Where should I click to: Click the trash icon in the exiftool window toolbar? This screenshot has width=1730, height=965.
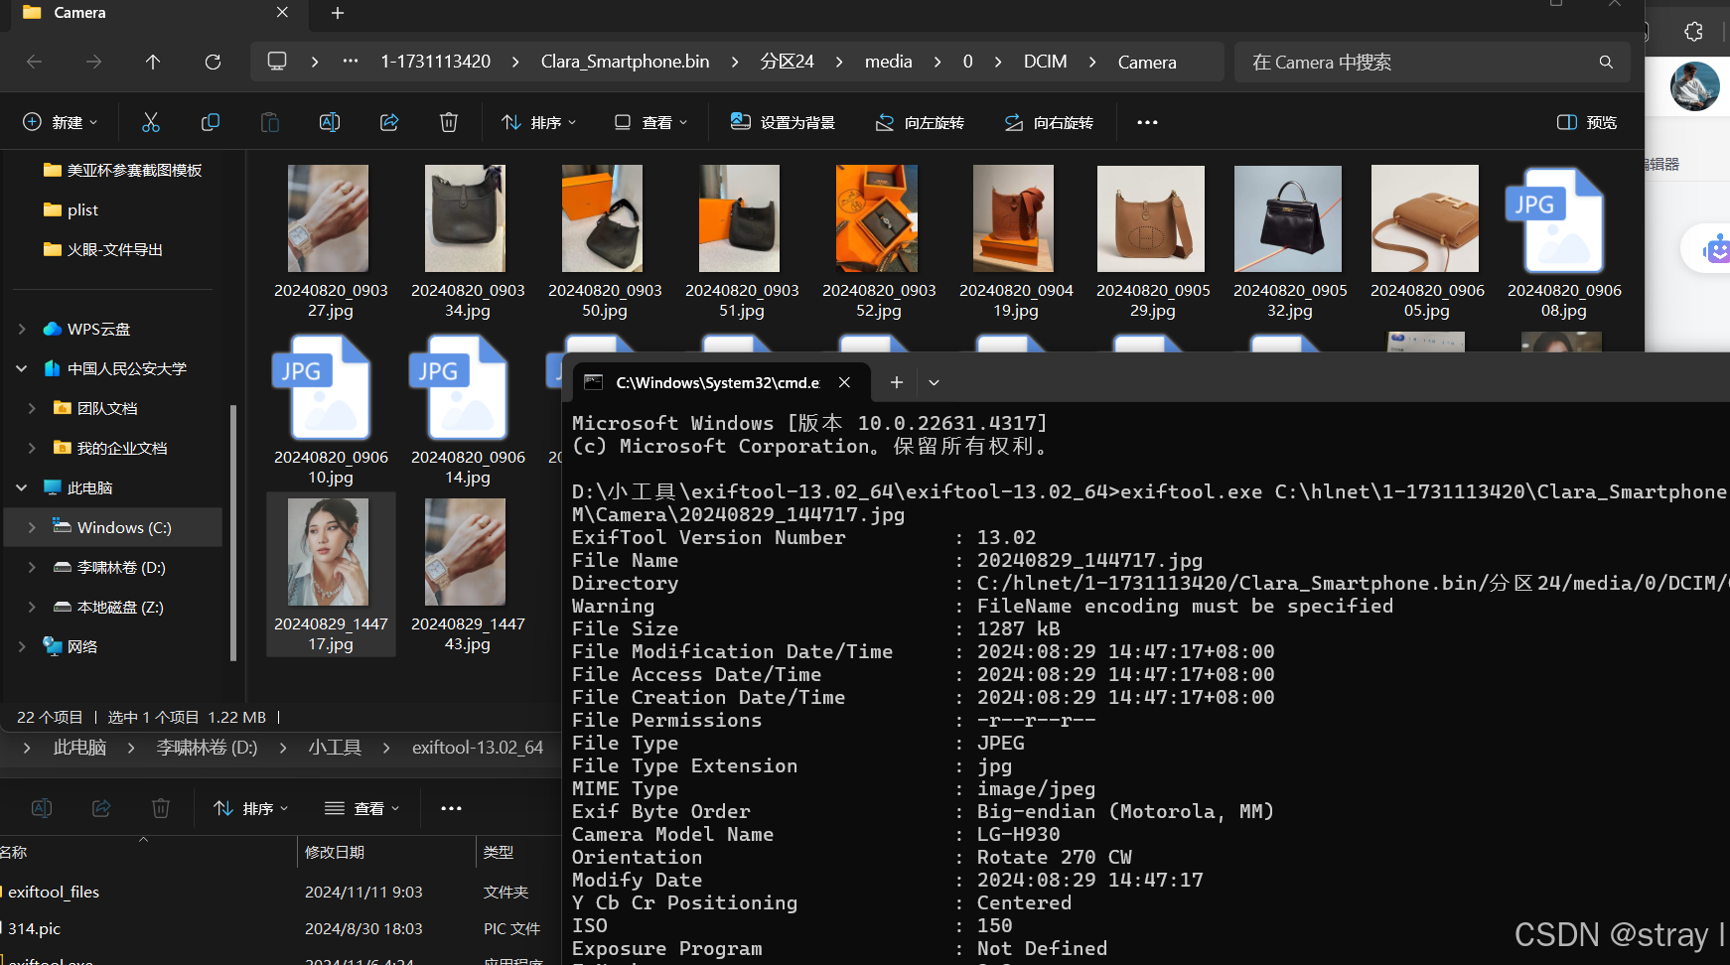[161, 808]
